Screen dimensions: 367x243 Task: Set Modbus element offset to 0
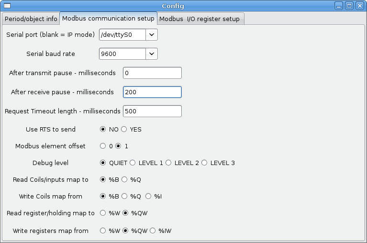[x=103, y=146]
